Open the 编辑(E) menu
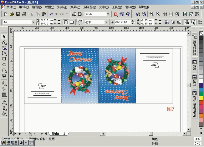This screenshot has width=204, height=147. 24,7
